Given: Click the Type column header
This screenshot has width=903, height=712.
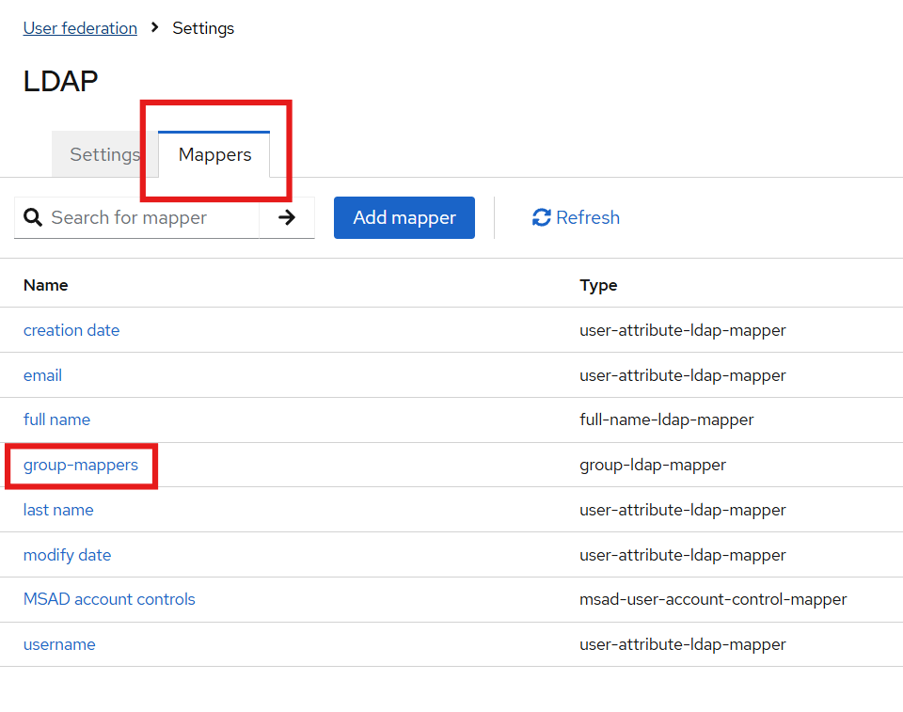Looking at the screenshot, I should tap(598, 285).
